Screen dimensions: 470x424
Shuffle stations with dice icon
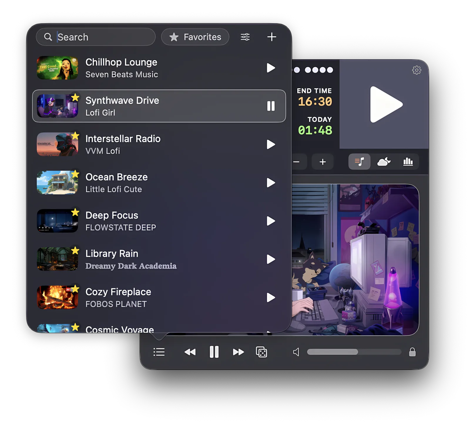click(261, 352)
